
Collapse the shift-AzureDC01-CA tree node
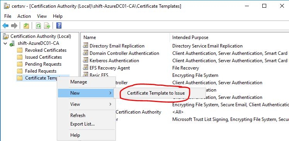coord(5,44)
